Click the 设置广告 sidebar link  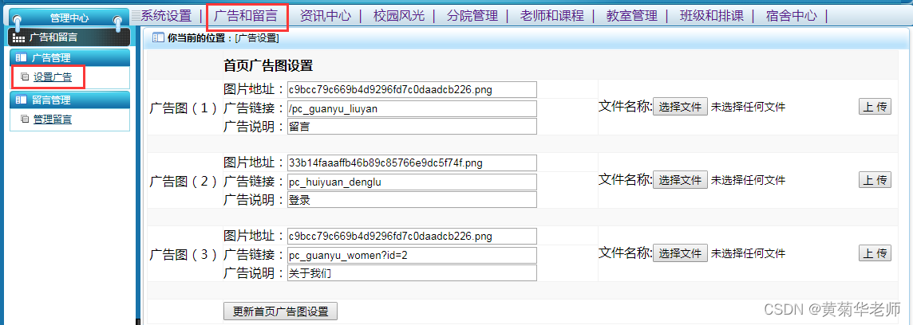(53, 76)
